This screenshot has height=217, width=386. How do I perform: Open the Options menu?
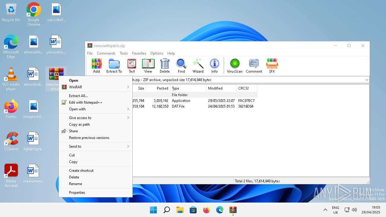[x=157, y=53]
